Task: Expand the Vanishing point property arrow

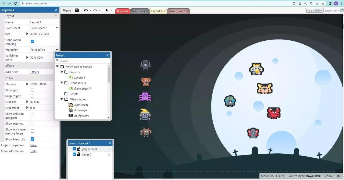Action: click(x=27, y=57)
